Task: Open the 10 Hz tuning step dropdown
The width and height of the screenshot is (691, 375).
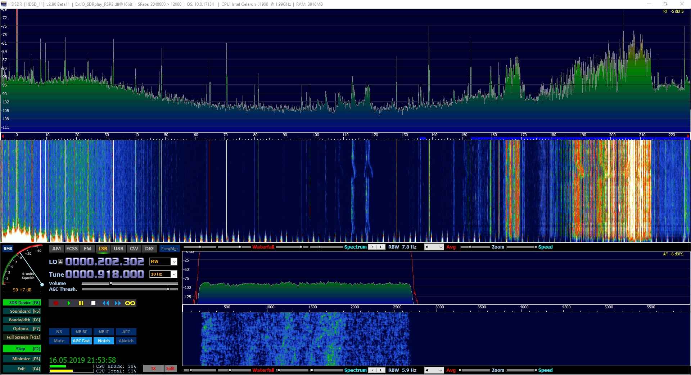Action: click(x=163, y=274)
